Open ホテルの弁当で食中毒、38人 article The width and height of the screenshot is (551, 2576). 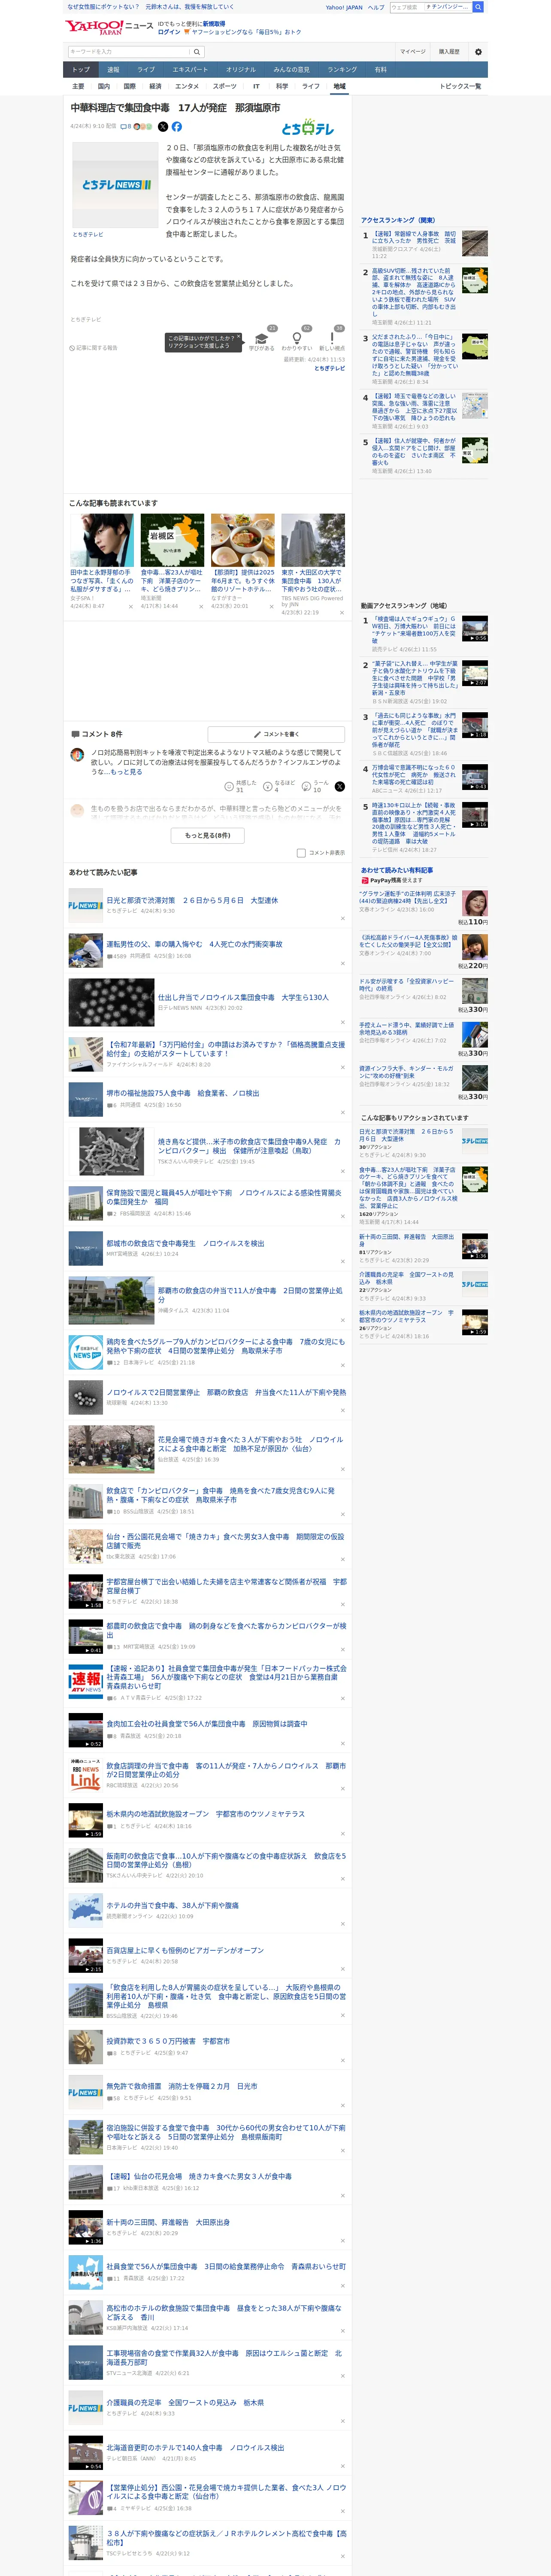point(172,1905)
